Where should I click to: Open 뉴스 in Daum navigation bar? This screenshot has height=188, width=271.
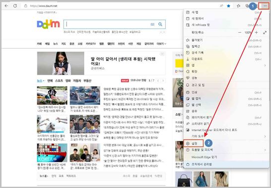point(56,44)
